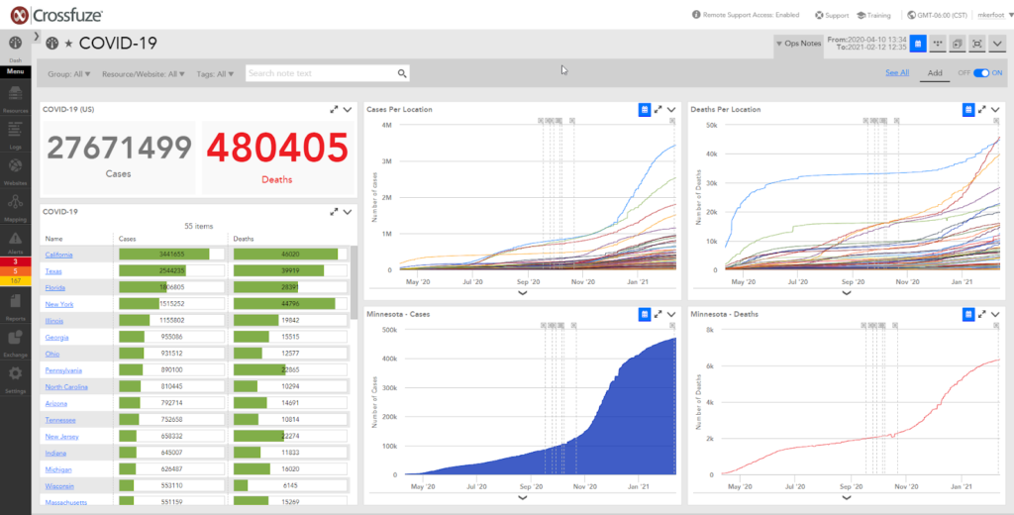Image resolution: width=1014 pixels, height=515 pixels.
Task: Click the See All ops notes link
Action: [897, 73]
